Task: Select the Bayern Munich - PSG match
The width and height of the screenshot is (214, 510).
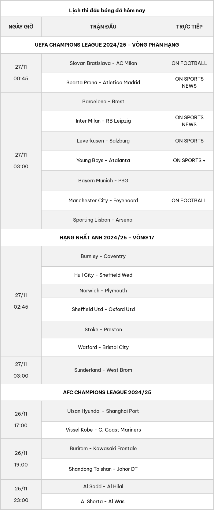Action: pos(103,181)
